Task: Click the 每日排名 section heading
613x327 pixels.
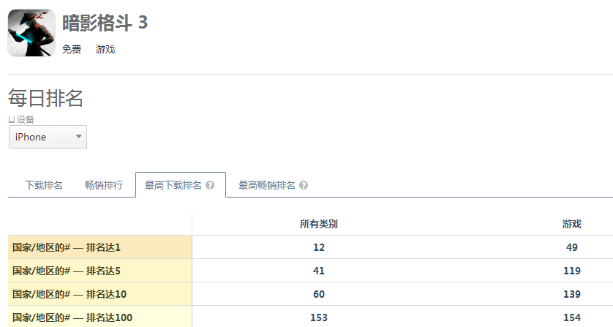Action: [x=45, y=98]
